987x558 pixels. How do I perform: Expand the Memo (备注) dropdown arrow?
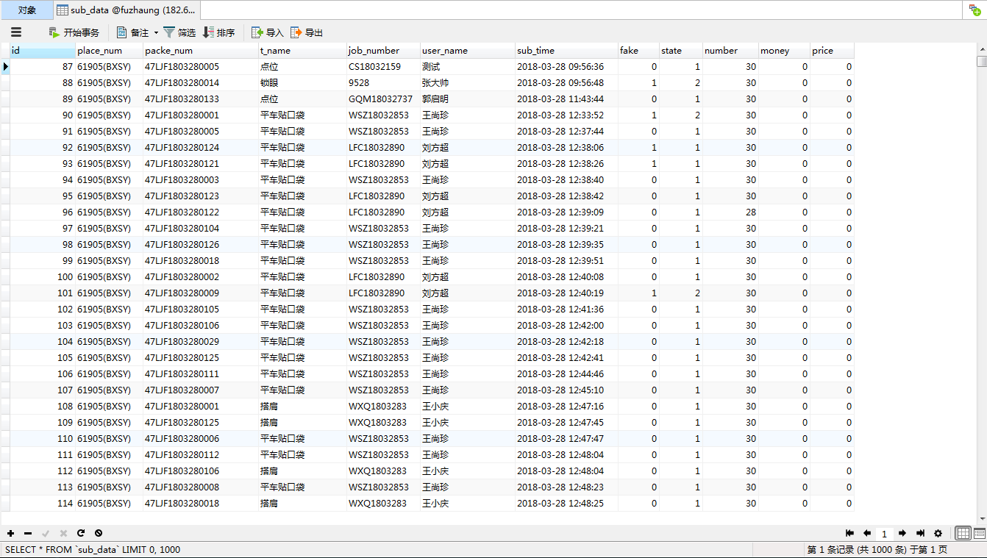[x=156, y=33]
